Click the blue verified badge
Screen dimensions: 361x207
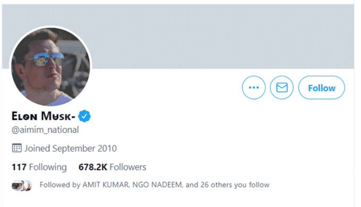[84, 116]
